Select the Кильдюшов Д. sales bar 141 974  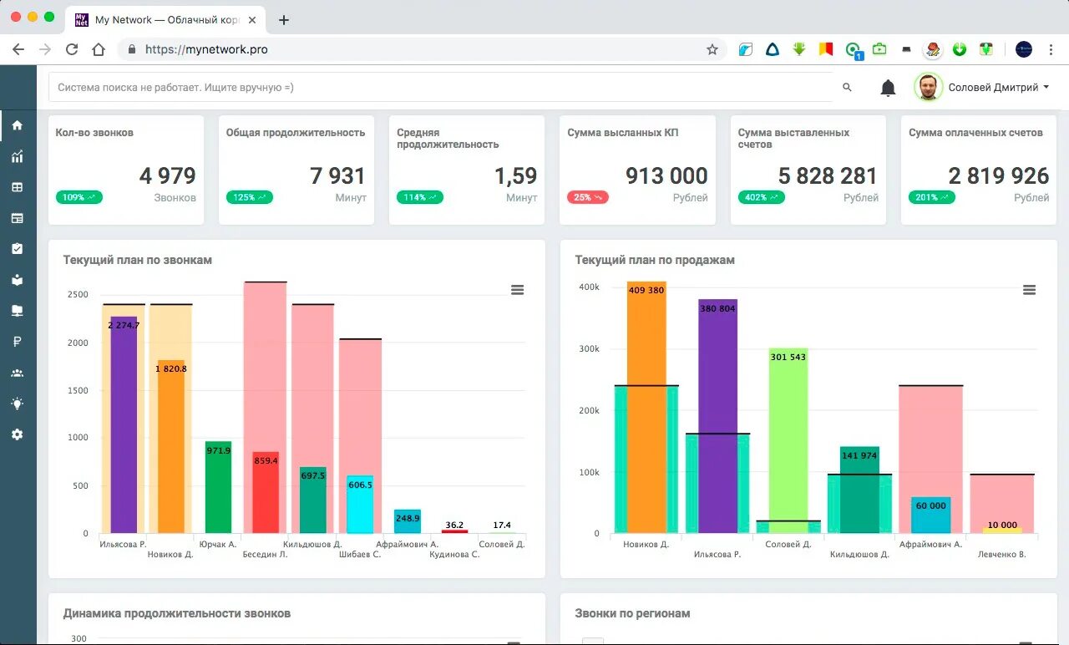pyautogui.click(x=860, y=490)
